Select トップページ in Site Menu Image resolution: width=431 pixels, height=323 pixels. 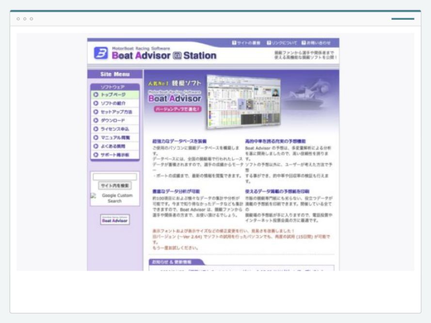(x=115, y=95)
